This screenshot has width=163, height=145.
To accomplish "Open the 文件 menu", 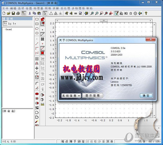I will pyautogui.click(x=5, y=8).
